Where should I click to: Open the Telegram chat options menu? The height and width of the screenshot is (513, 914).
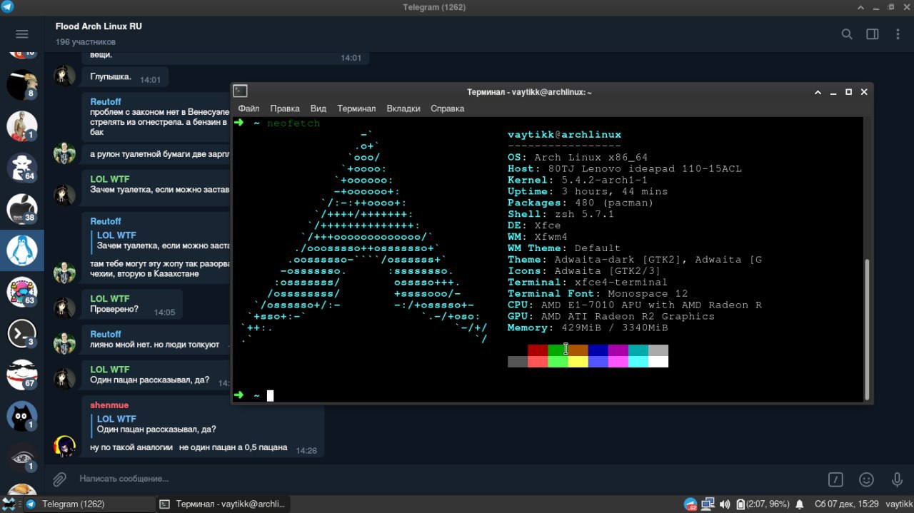(x=897, y=34)
